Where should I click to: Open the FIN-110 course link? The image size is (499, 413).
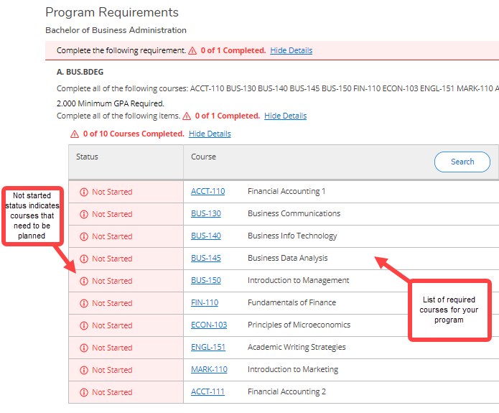[205, 303]
